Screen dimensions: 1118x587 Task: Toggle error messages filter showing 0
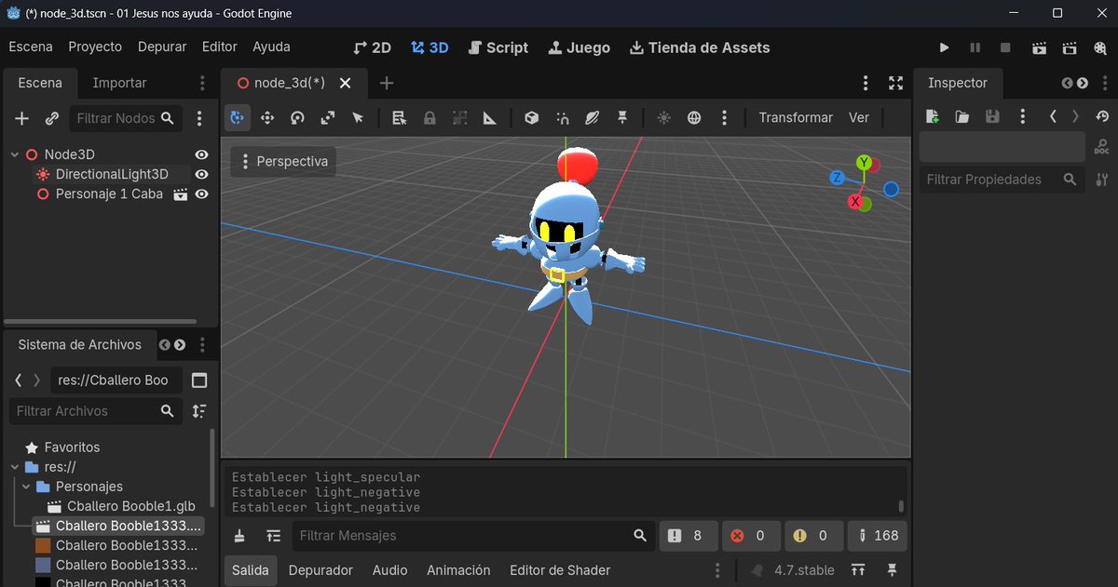pyautogui.click(x=750, y=536)
